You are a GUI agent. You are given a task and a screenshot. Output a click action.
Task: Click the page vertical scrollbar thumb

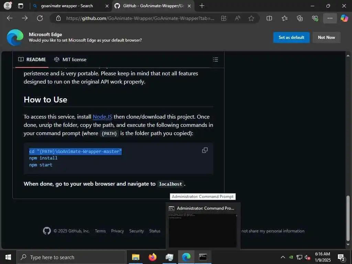point(348,218)
